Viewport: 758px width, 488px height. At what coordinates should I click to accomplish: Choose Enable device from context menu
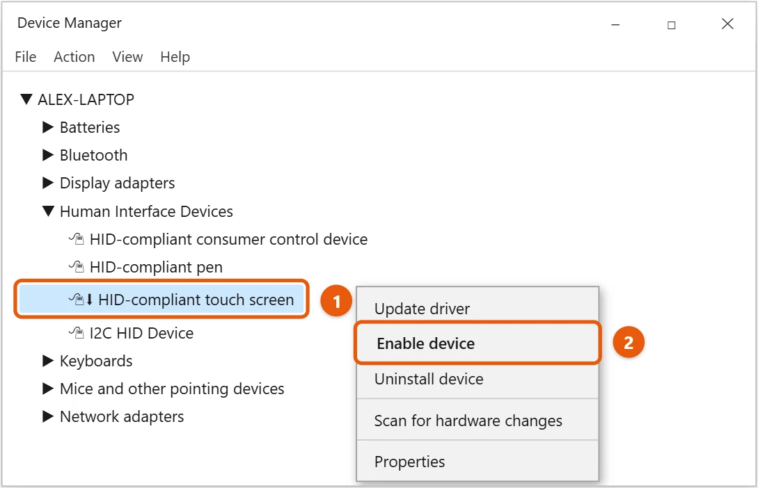[477, 343]
